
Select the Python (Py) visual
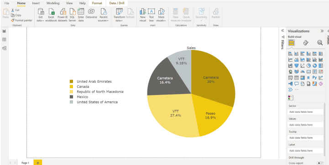(314, 78)
